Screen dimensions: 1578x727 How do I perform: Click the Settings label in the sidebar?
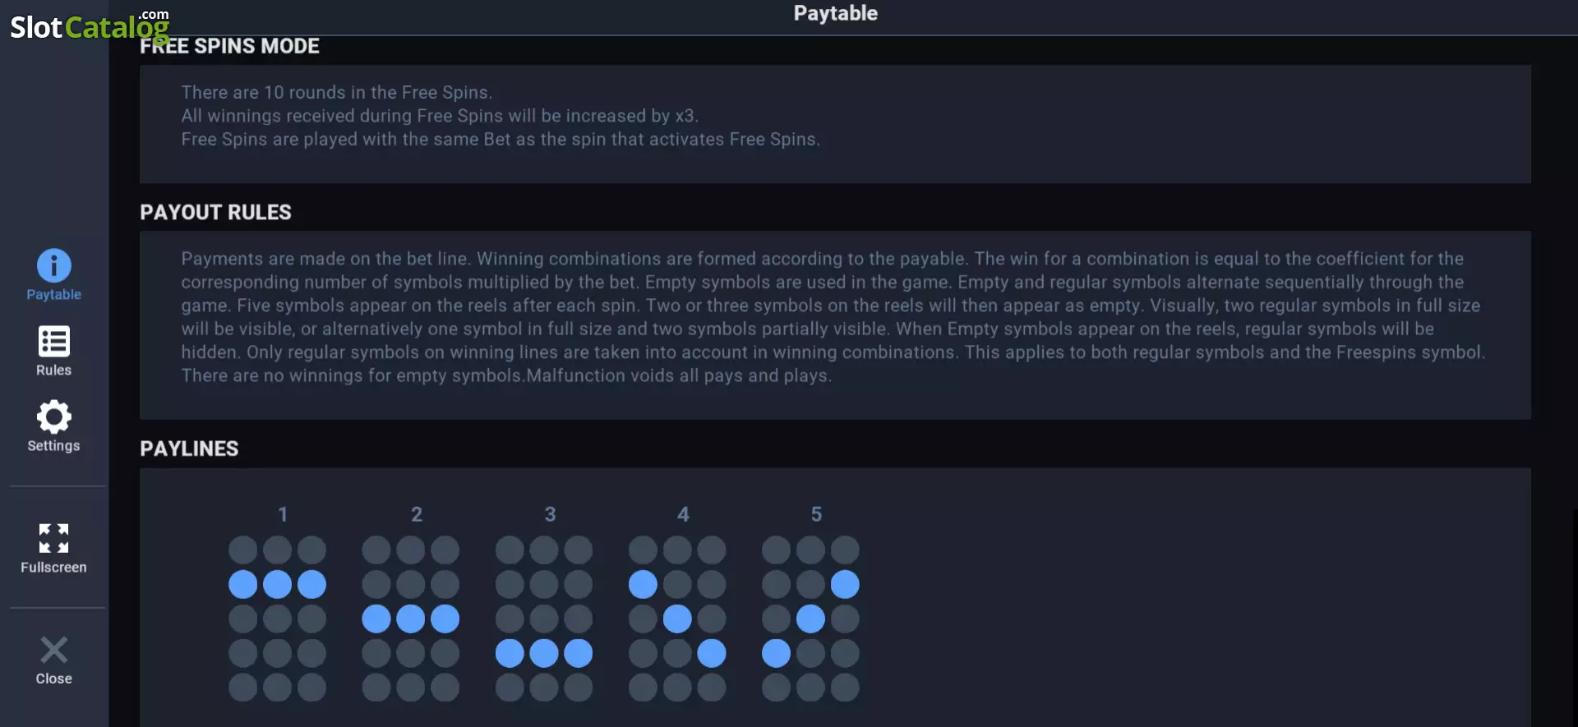click(x=54, y=446)
